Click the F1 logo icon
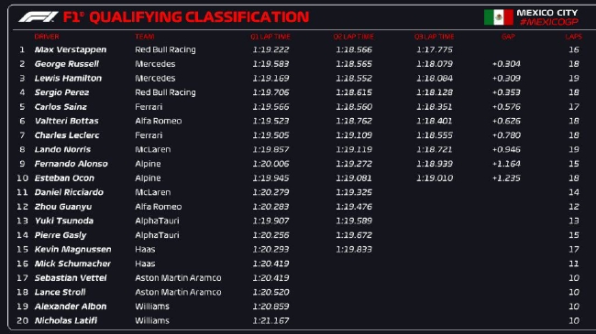 (39, 17)
